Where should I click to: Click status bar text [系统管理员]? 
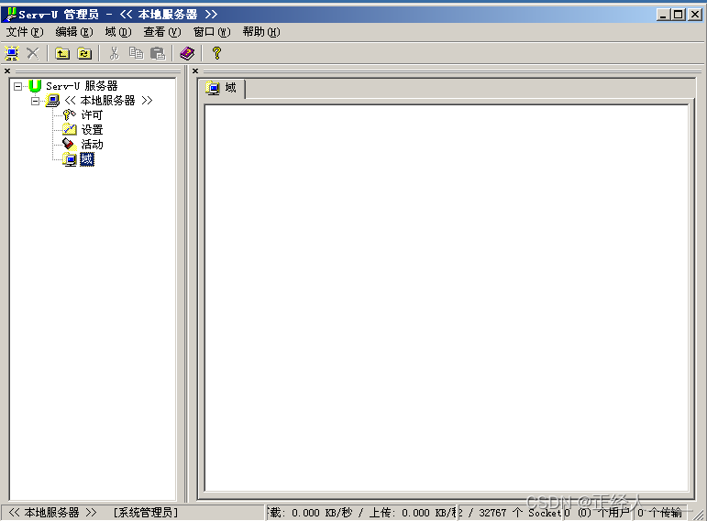click(146, 513)
